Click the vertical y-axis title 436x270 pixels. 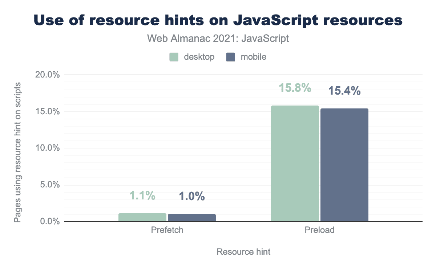point(17,153)
